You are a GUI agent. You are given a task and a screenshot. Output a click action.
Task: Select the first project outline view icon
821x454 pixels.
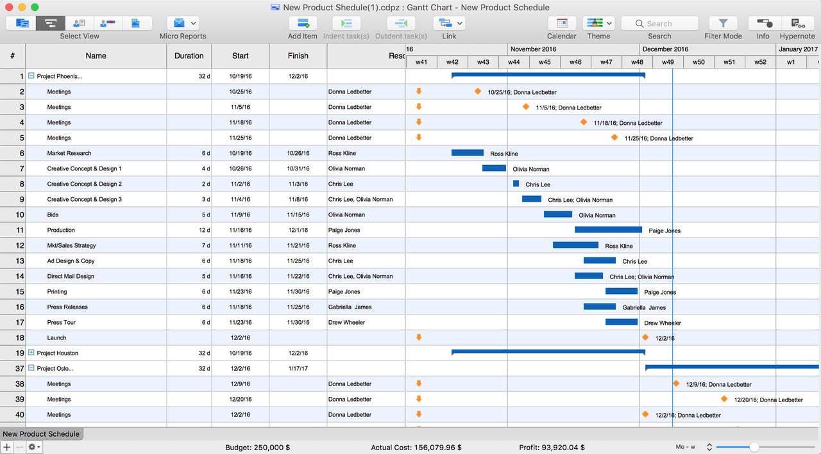pos(22,24)
